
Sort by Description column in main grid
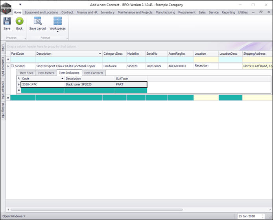coord(69,54)
